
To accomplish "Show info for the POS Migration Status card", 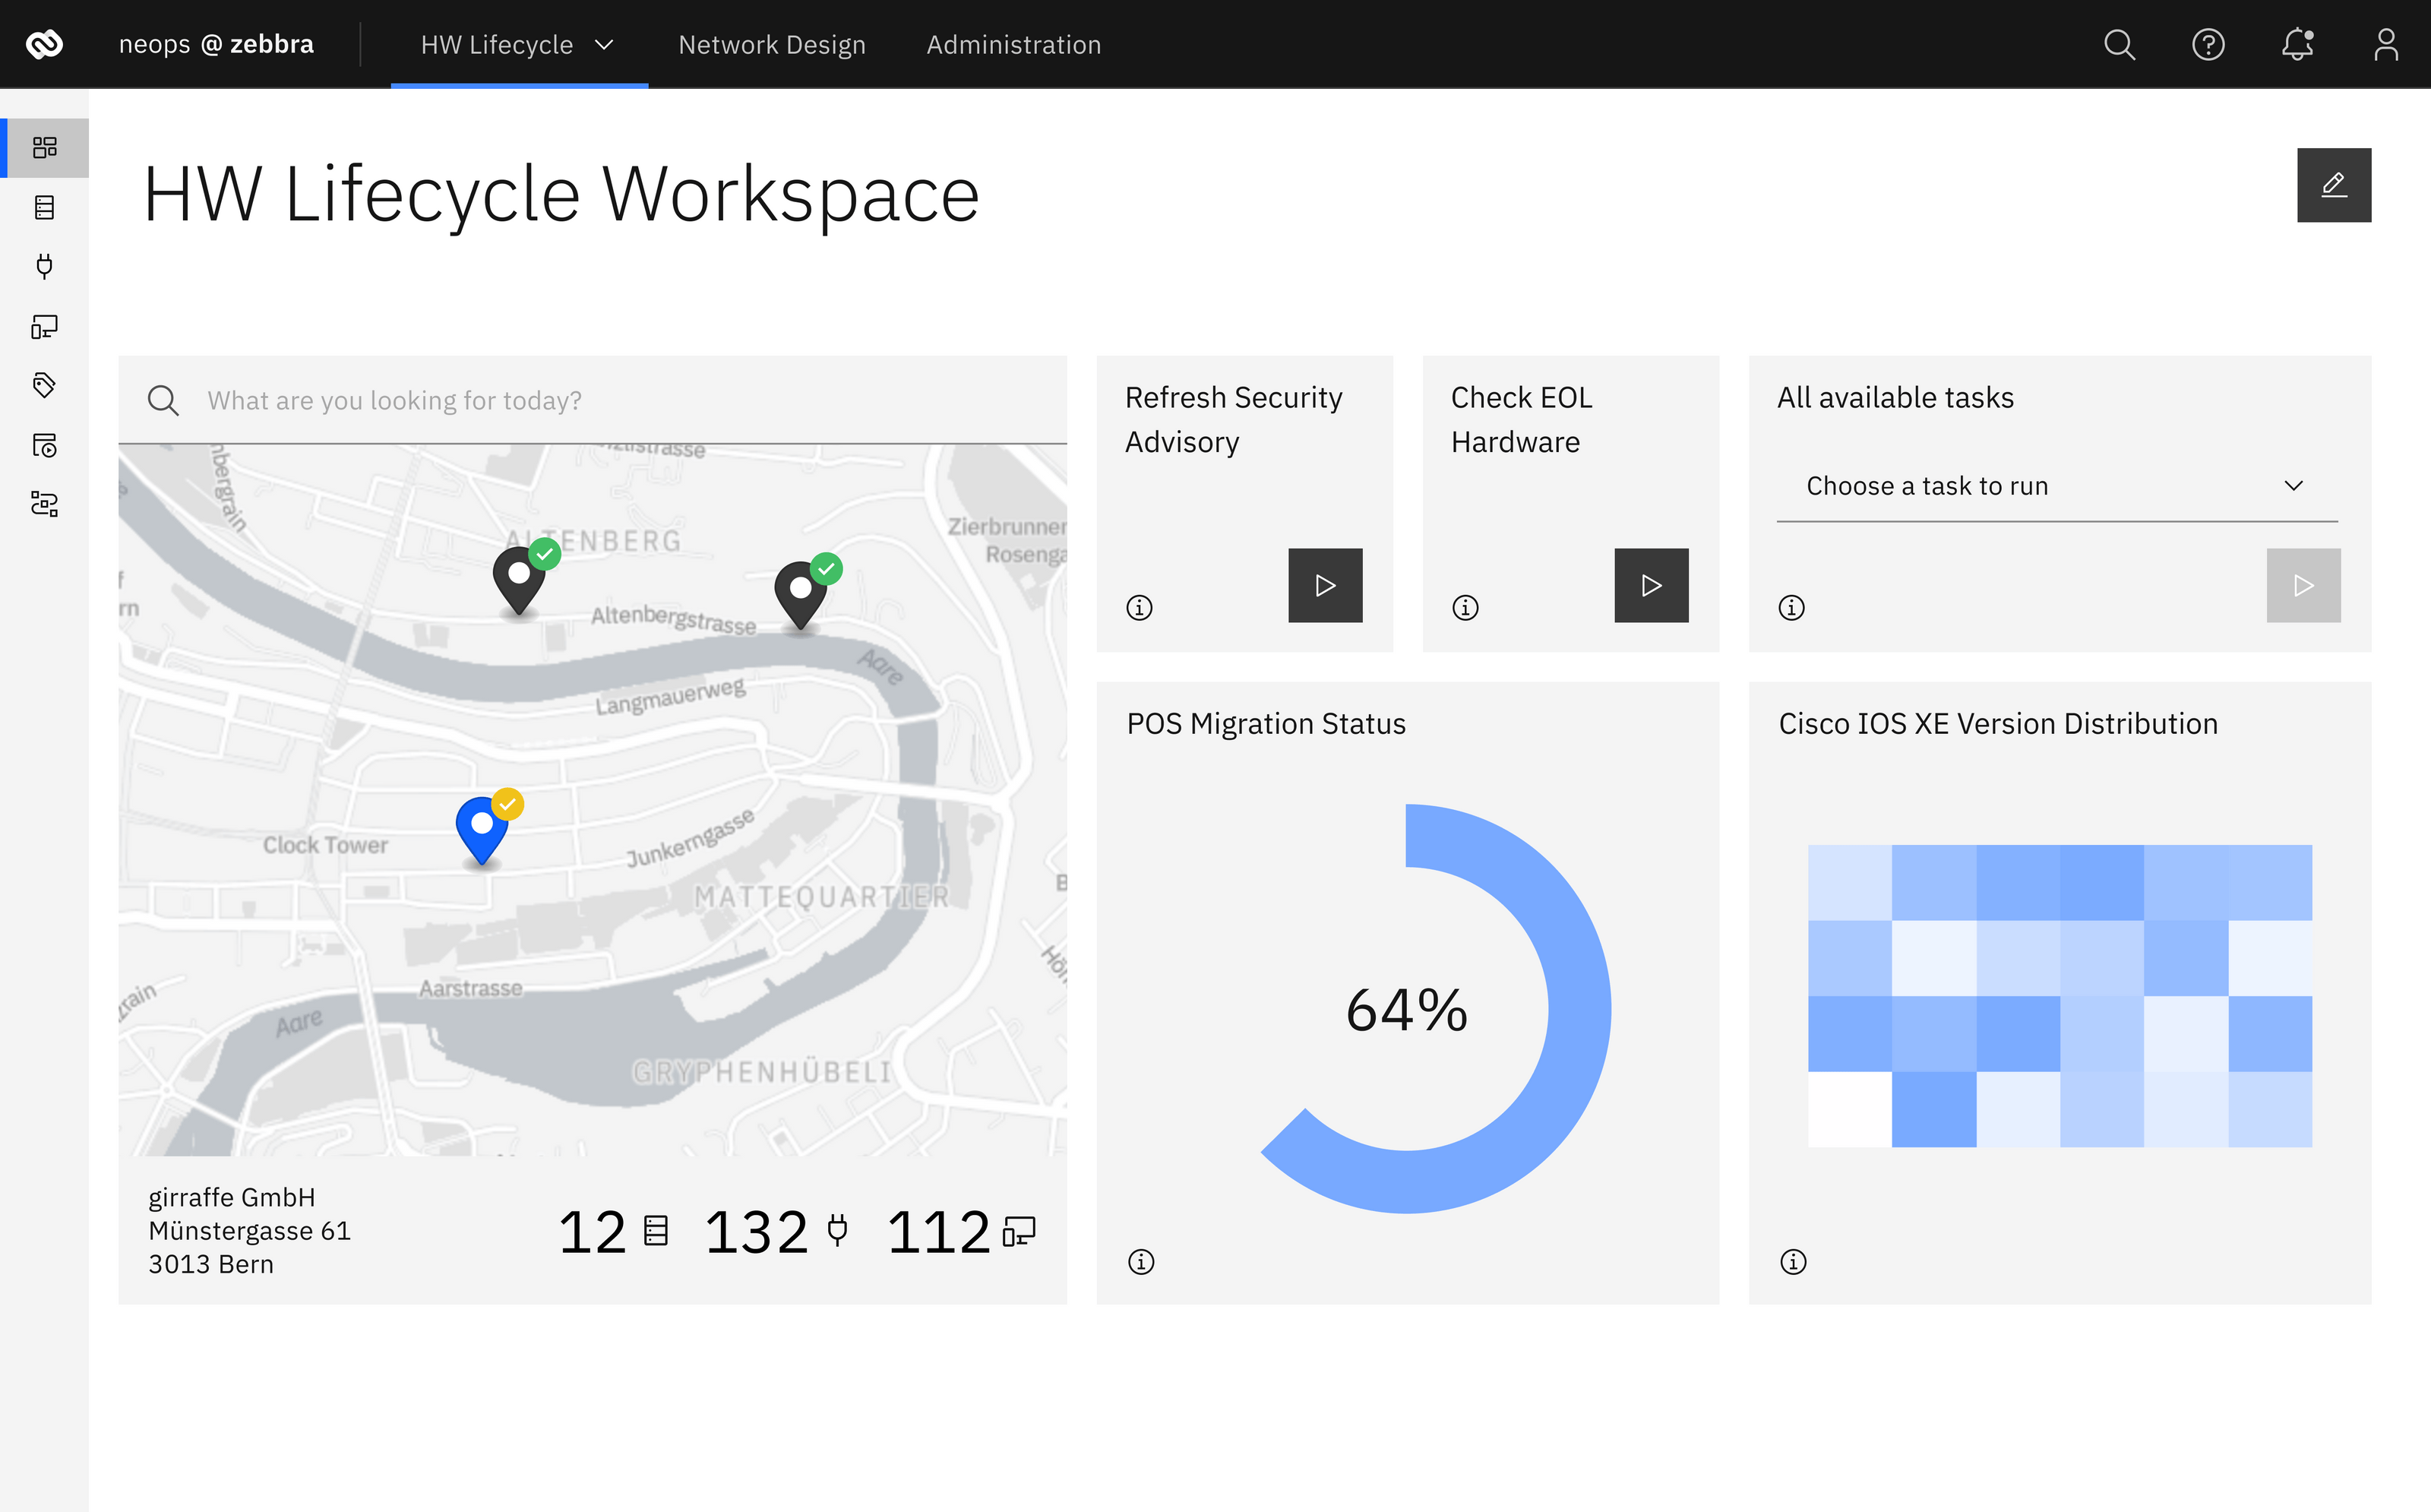I will tap(1140, 1261).
